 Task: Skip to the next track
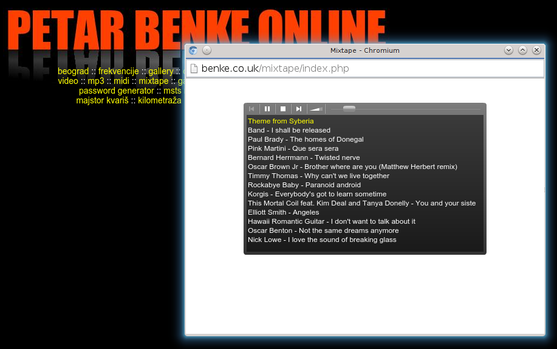[299, 109]
